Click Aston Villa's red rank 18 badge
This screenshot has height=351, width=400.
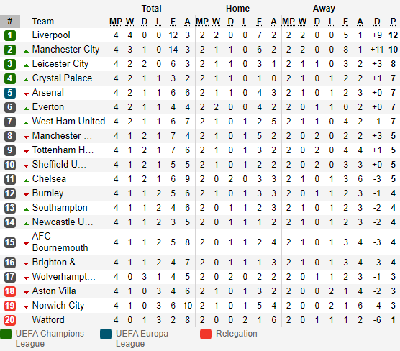click(10, 291)
